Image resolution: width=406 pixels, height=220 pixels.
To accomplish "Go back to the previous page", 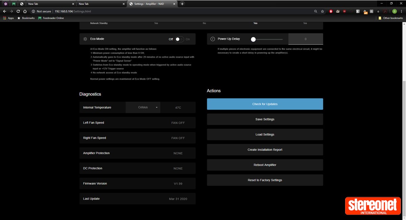I will click(x=4, y=11).
